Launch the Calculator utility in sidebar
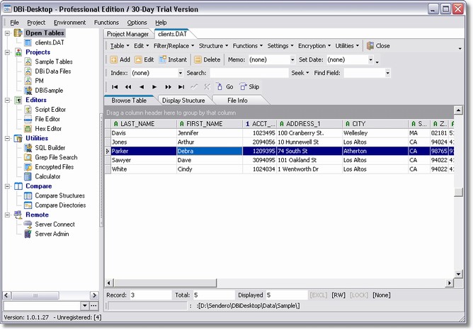Viewport: 473px width, 330px height. (x=47, y=176)
